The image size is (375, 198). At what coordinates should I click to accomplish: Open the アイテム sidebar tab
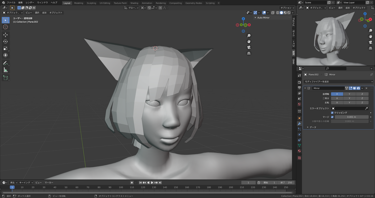pos(293,22)
